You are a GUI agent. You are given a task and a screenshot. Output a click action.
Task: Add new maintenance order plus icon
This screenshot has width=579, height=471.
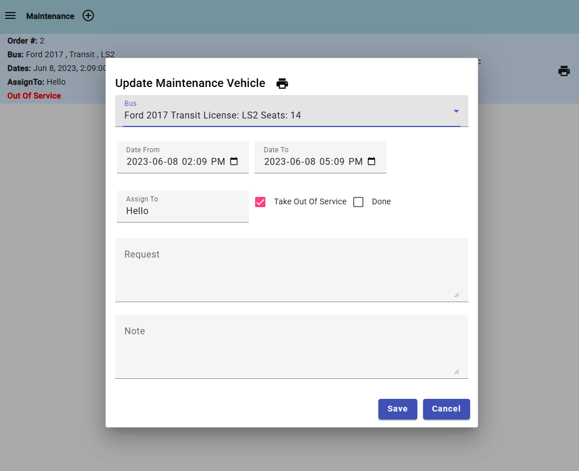(88, 15)
